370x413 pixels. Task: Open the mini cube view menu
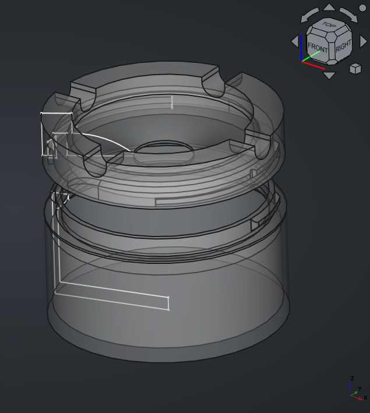tap(355, 69)
